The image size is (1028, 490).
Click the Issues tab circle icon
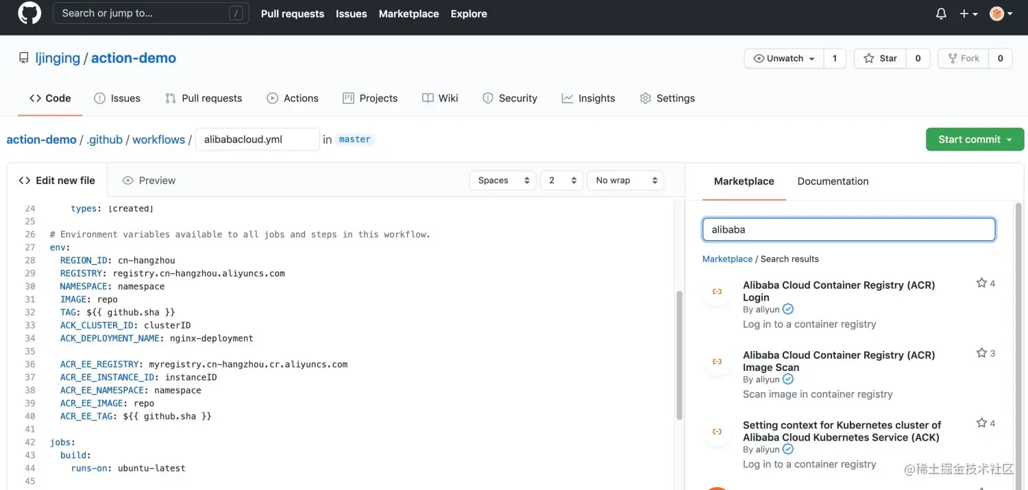pos(99,99)
